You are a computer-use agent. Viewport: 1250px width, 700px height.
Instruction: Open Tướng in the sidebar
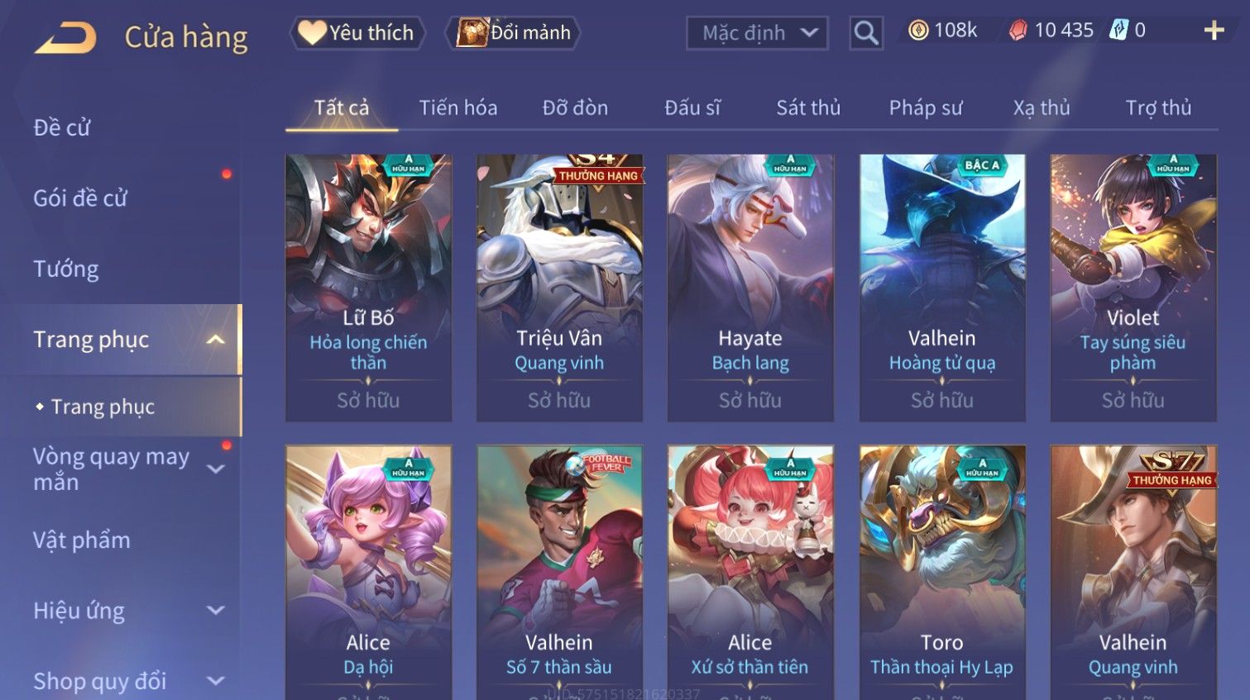coord(66,269)
